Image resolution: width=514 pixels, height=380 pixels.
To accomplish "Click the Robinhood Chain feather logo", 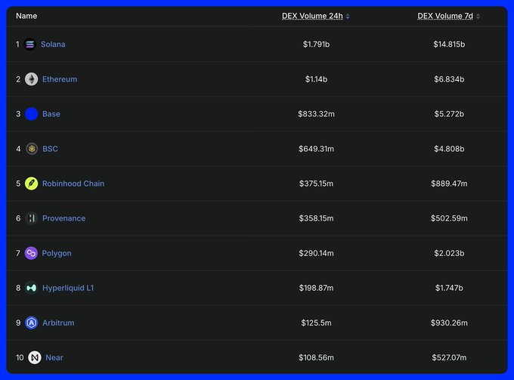I will (32, 184).
